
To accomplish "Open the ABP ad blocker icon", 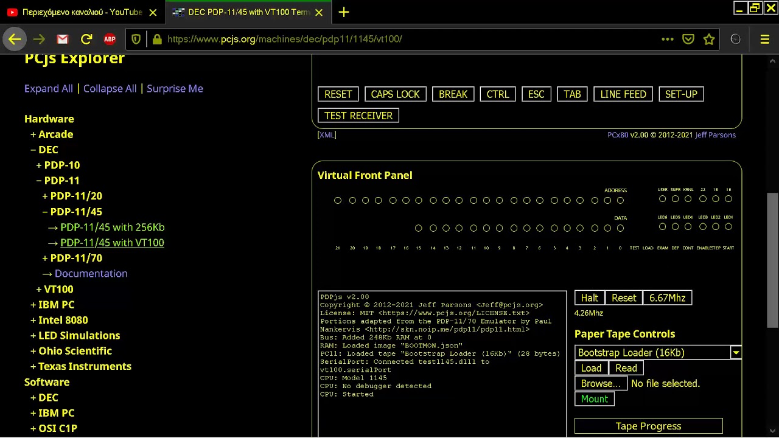I will click(x=110, y=39).
